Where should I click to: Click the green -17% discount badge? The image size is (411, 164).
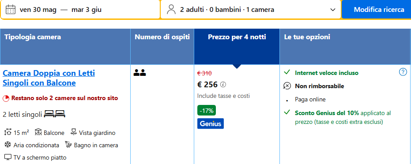(x=207, y=110)
